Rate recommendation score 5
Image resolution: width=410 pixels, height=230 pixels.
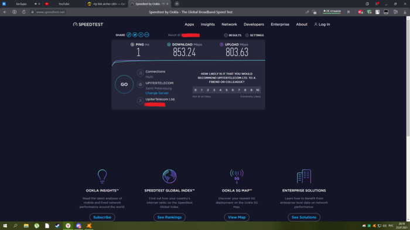pos(227,90)
